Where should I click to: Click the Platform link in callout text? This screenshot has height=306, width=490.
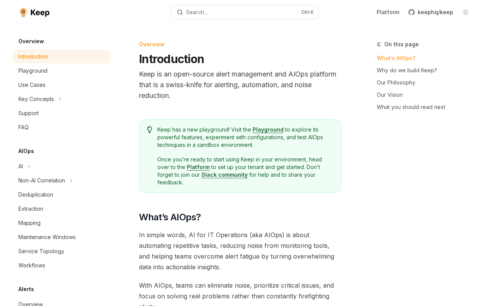point(198,167)
